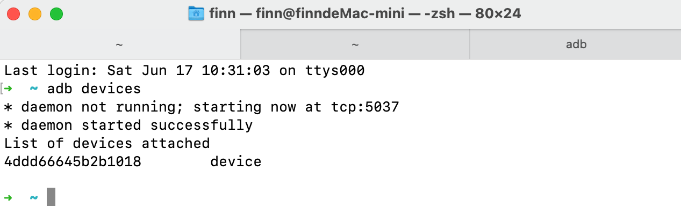Click the adb devices command text
This screenshot has width=681, height=207.
click(x=94, y=88)
